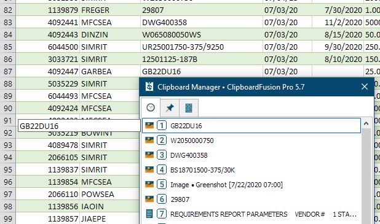The image size is (380, 224).
Task: Click the date cell 8/10/2020
Action: [338, 60]
